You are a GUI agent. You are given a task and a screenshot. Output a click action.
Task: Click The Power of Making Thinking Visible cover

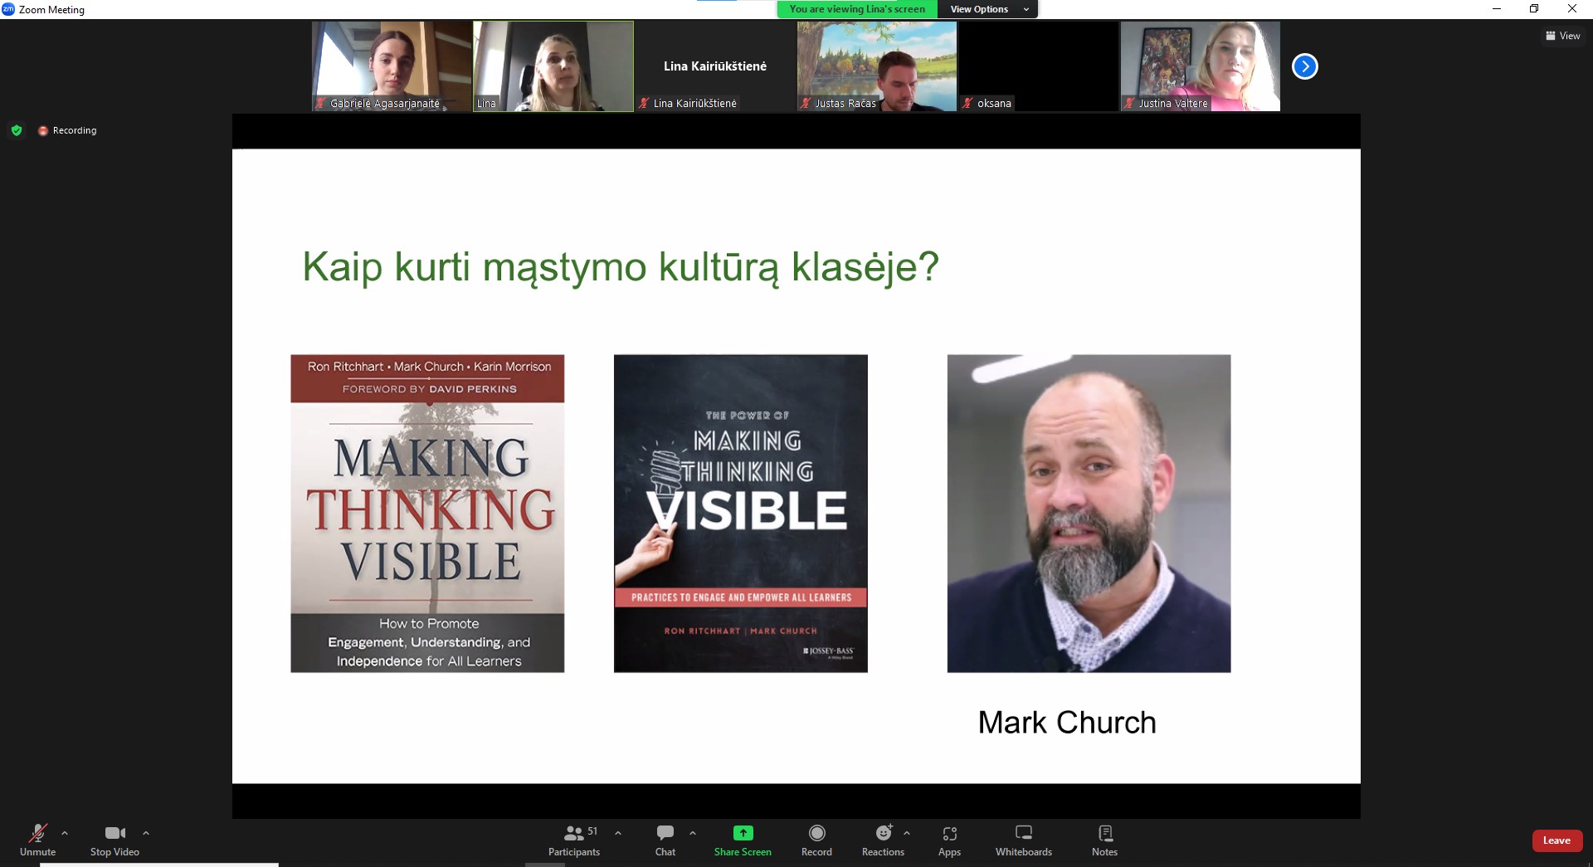[741, 514]
